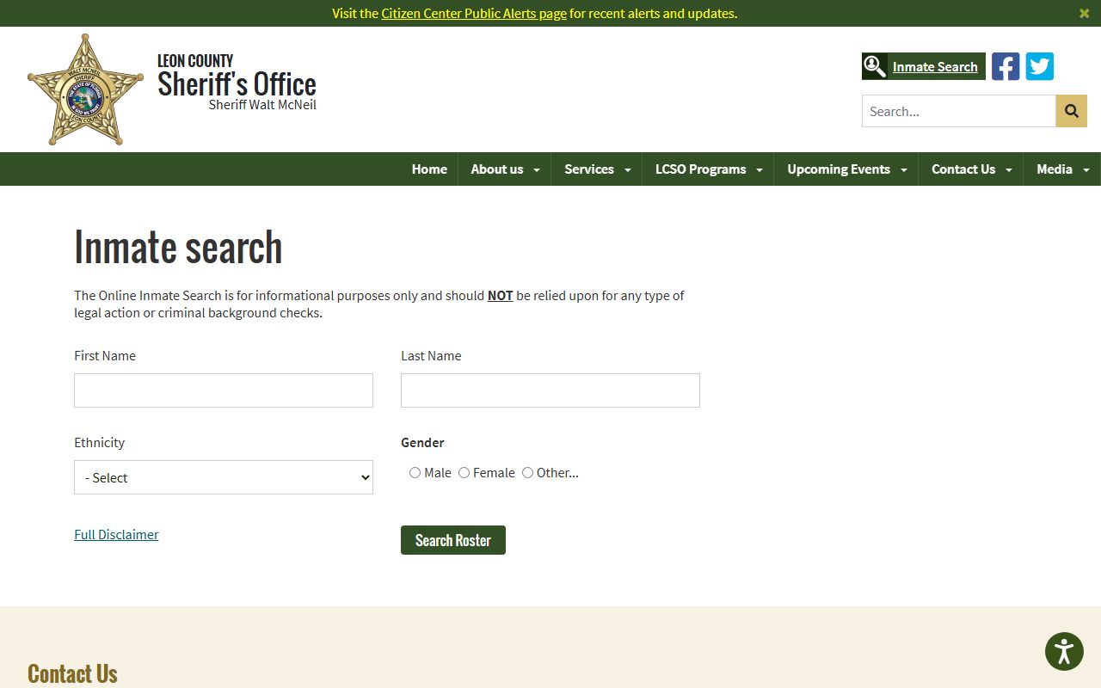This screenshot has height=688, width=1101.
Task: Open the Services menu item
Action: pos(589,169)
